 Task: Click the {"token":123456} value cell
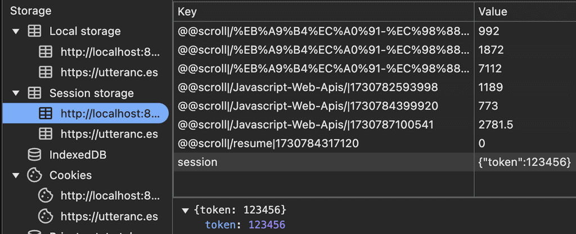525,162
